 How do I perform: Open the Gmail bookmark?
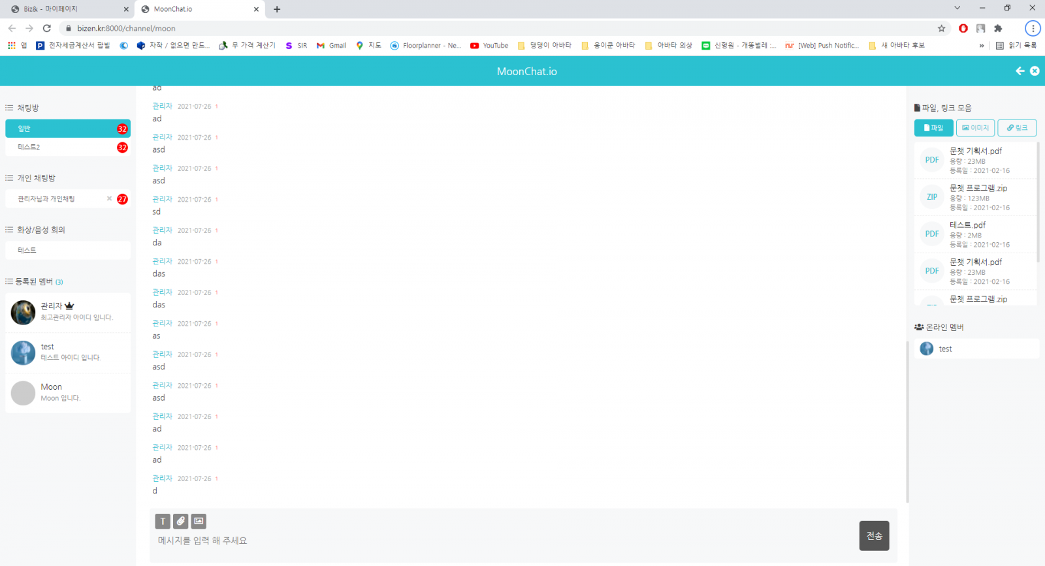point(331,46)
